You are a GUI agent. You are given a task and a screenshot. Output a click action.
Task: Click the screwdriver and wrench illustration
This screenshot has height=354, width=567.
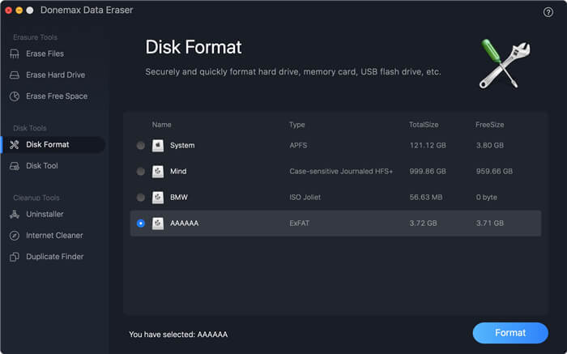click(x=505, y=64)
